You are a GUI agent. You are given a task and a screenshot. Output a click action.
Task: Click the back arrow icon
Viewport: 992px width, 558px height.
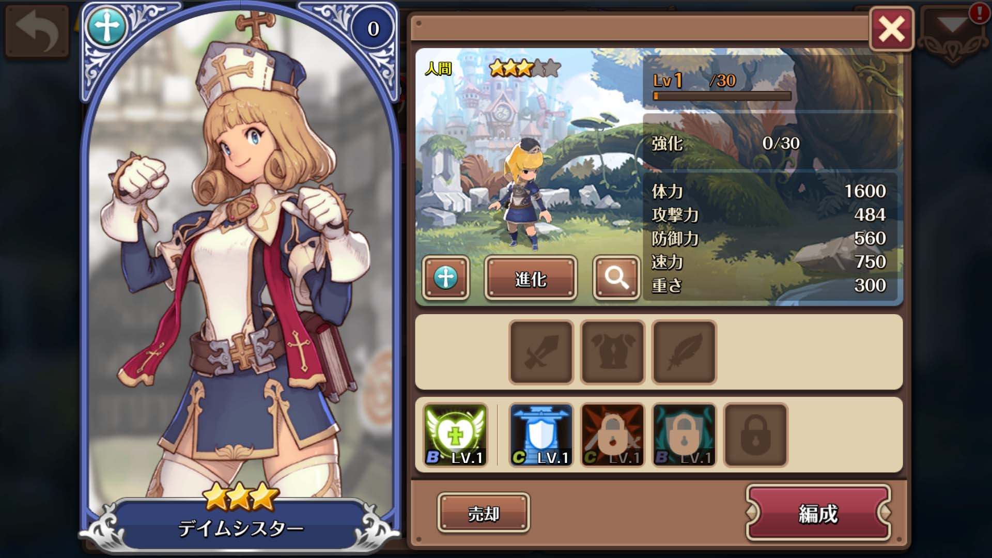point(37,31)
